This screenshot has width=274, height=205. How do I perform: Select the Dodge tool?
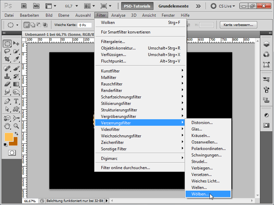tap(16, 92)
